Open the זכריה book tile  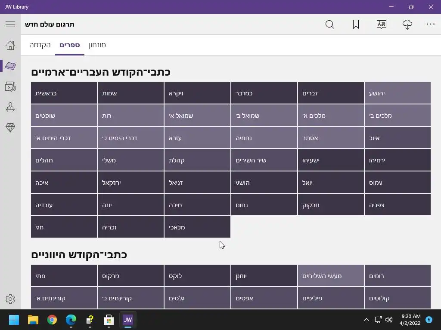[x=130, y=227]
